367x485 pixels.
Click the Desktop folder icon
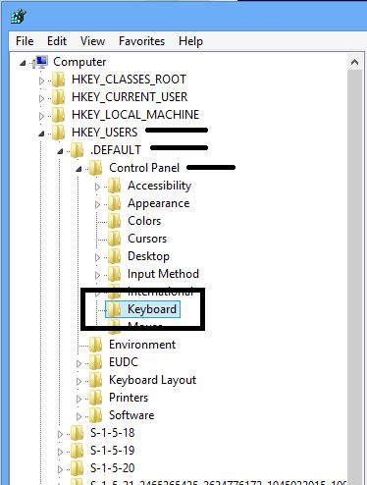[114, 256]
